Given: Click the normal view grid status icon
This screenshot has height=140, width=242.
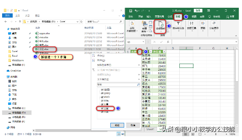Looking at the screenshot, I should 185,134.
